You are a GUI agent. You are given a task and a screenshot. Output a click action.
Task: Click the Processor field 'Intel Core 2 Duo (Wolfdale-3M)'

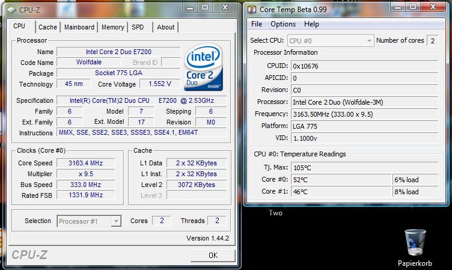click(x=365, y=102)
